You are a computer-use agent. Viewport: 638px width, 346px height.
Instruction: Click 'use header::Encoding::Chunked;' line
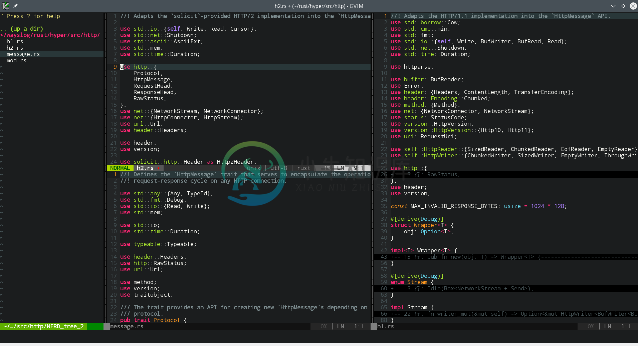pyautogui.click(x=440, y=98)
